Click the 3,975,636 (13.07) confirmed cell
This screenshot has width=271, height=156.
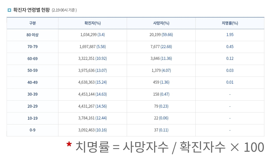click(x=92, y=71)
